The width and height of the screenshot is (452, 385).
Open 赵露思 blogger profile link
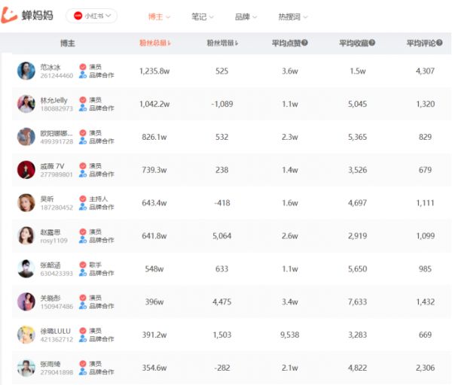point(52,232)
